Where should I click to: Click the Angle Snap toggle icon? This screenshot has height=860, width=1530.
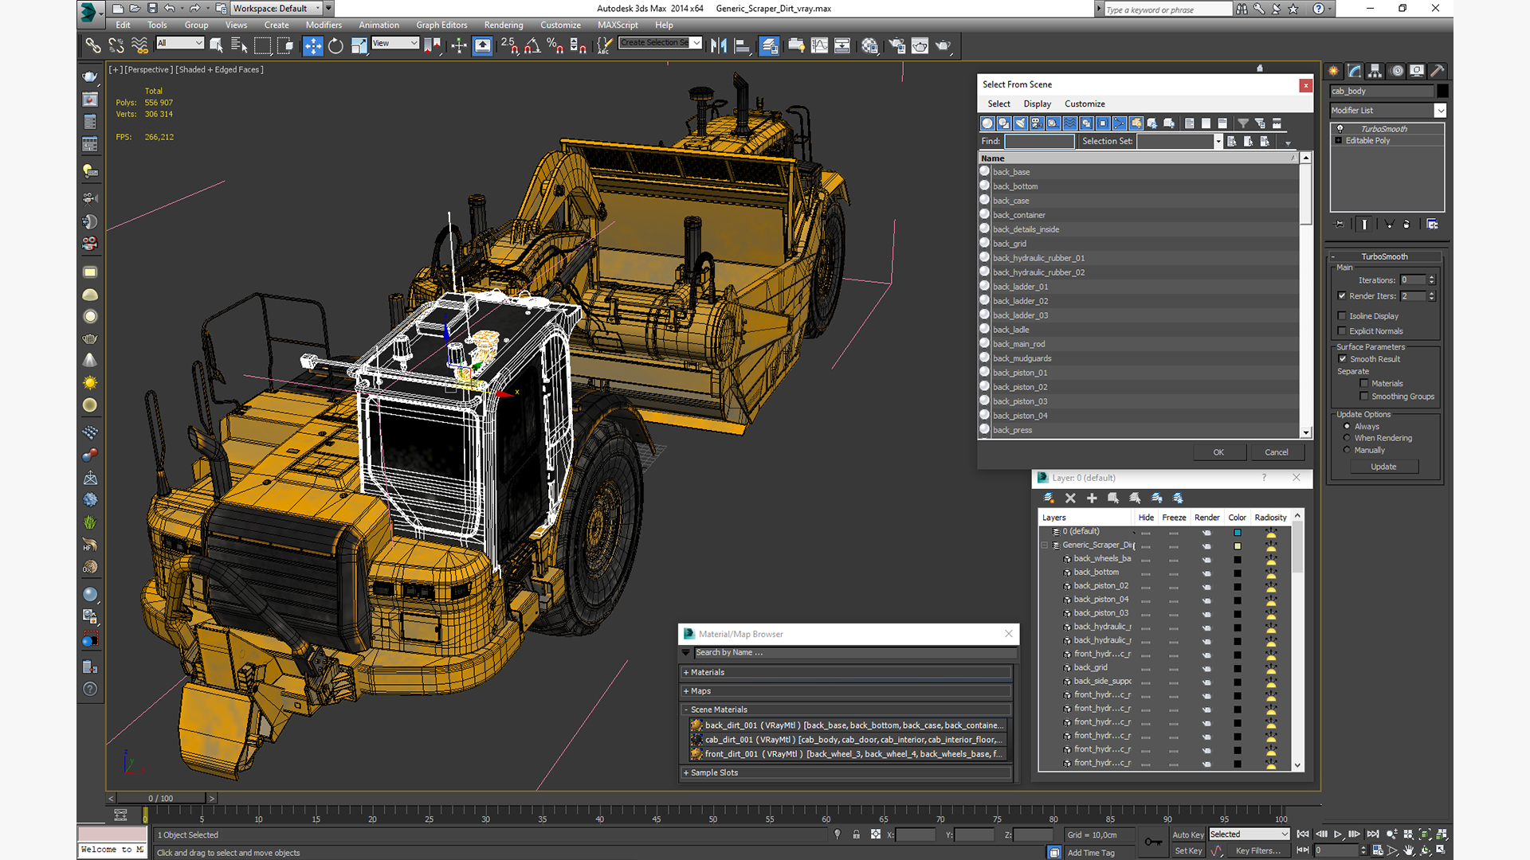click(532, 46)
